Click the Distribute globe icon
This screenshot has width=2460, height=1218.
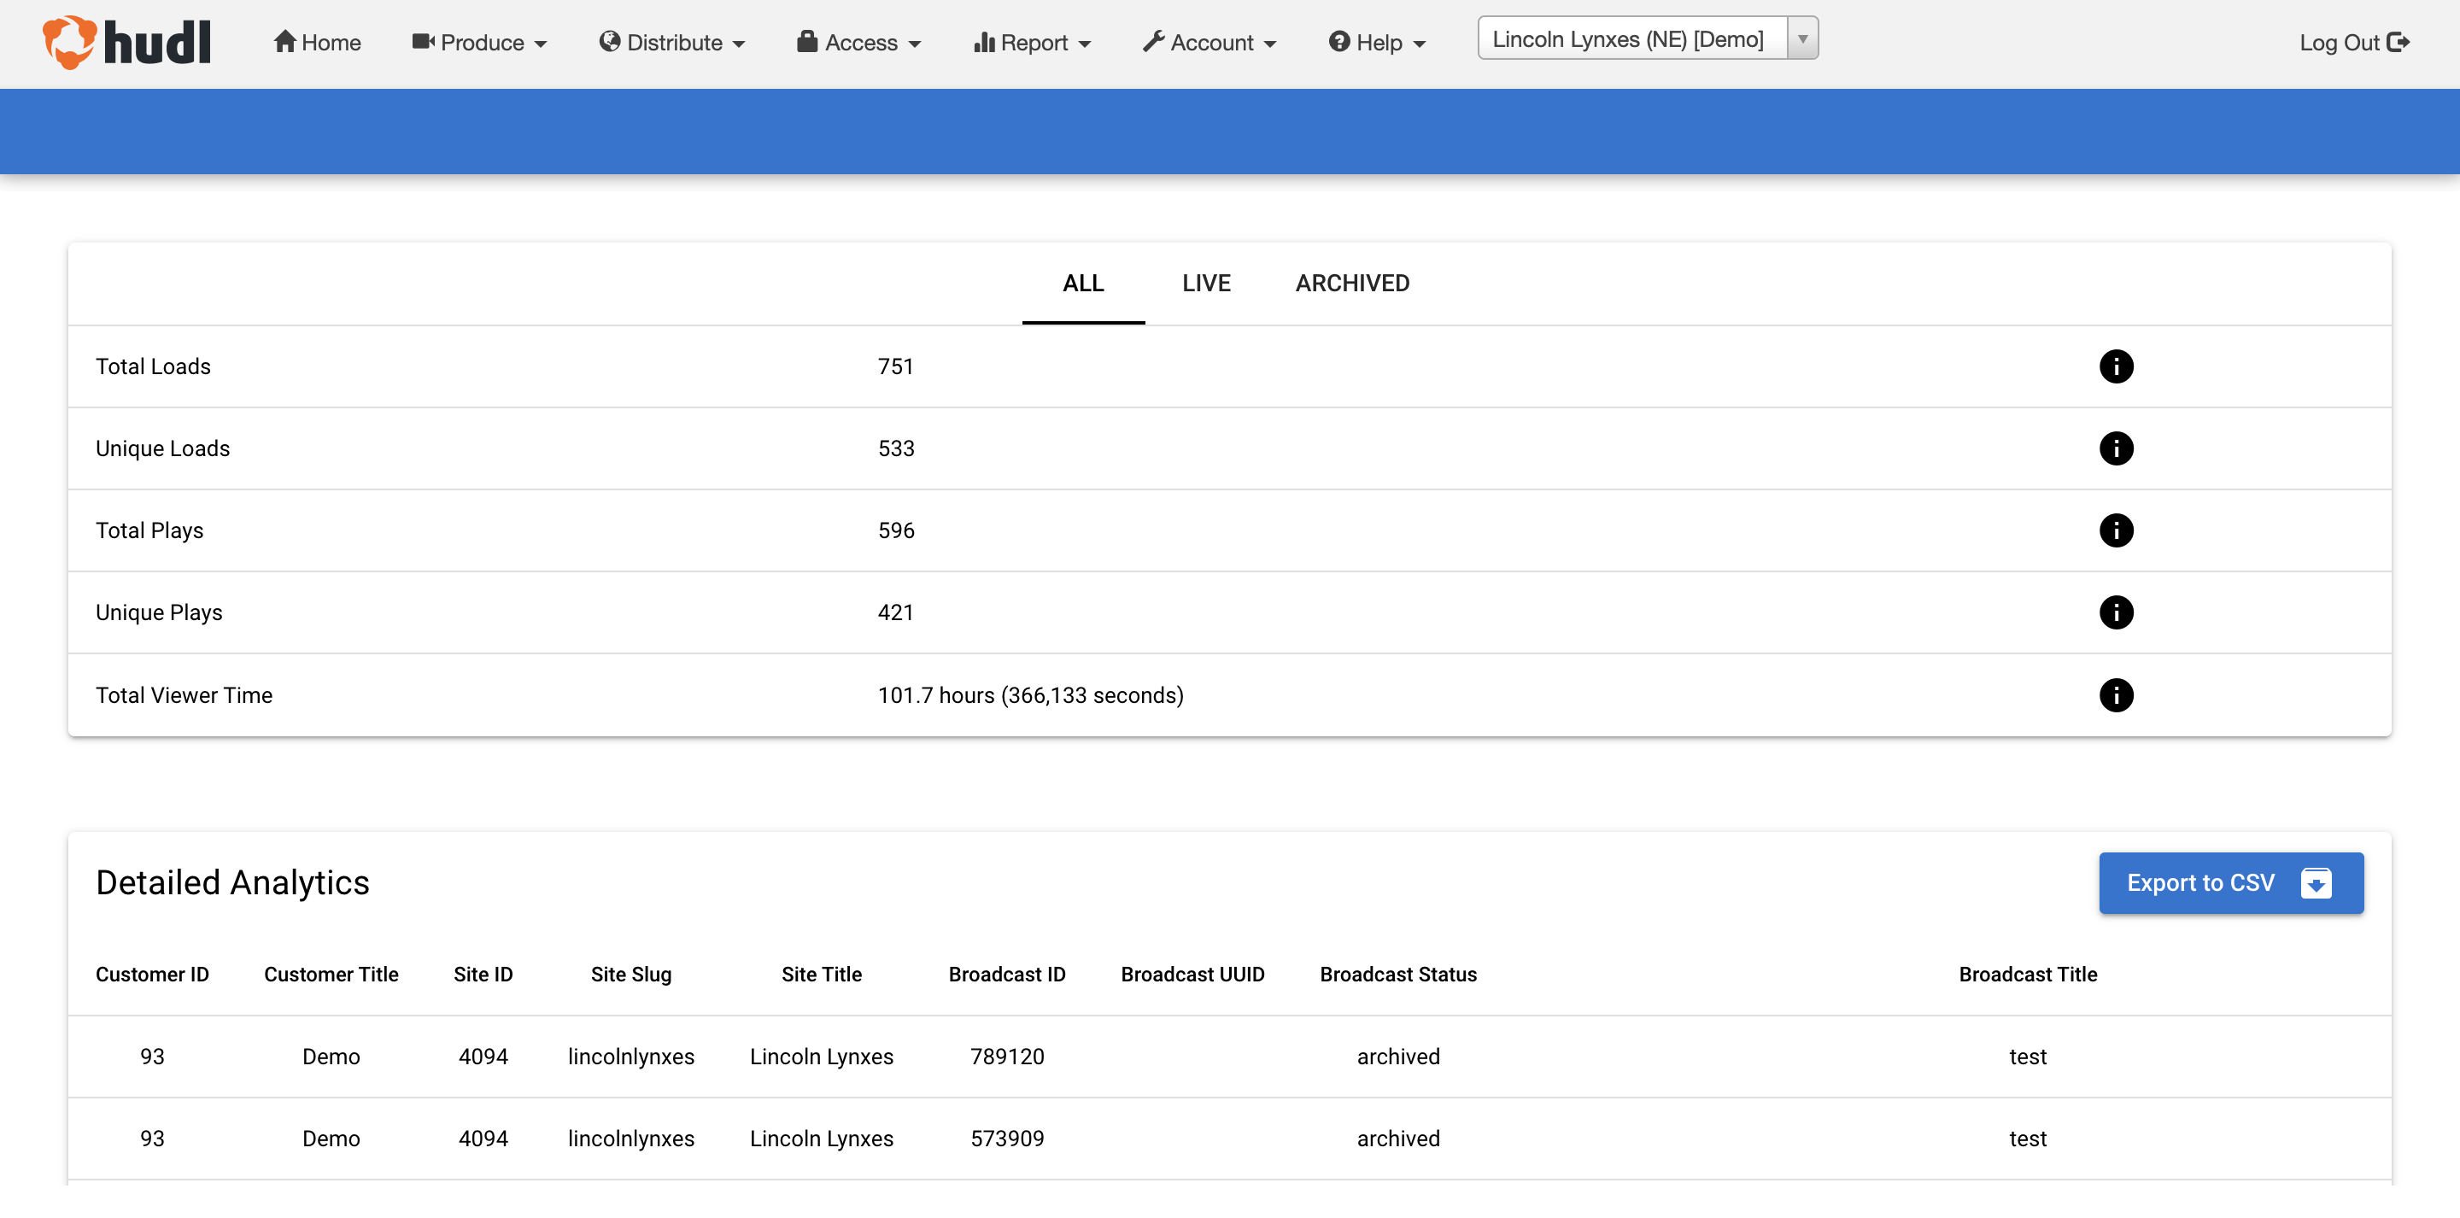[x=609, y=41]
